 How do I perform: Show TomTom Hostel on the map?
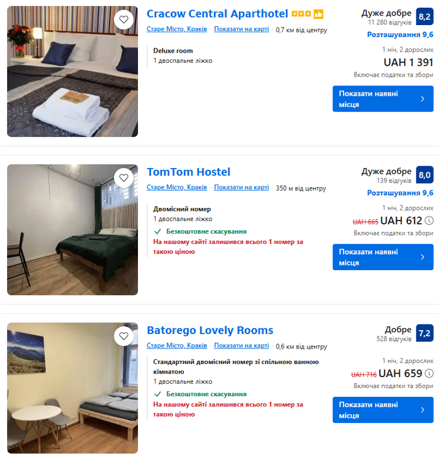[x=241, y=187]
